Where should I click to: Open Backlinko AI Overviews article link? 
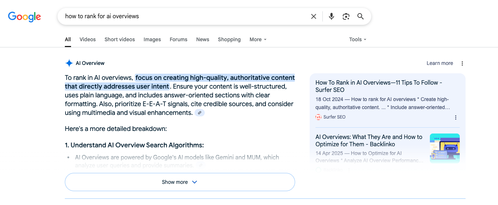click(369, 140)
